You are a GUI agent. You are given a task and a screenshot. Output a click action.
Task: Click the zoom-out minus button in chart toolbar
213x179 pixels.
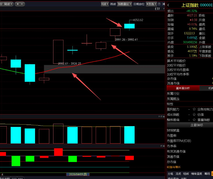point(22,4)
